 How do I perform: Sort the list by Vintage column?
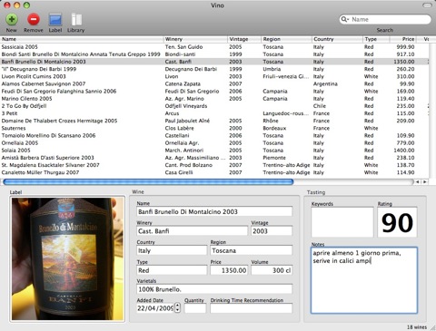[244, 39]
